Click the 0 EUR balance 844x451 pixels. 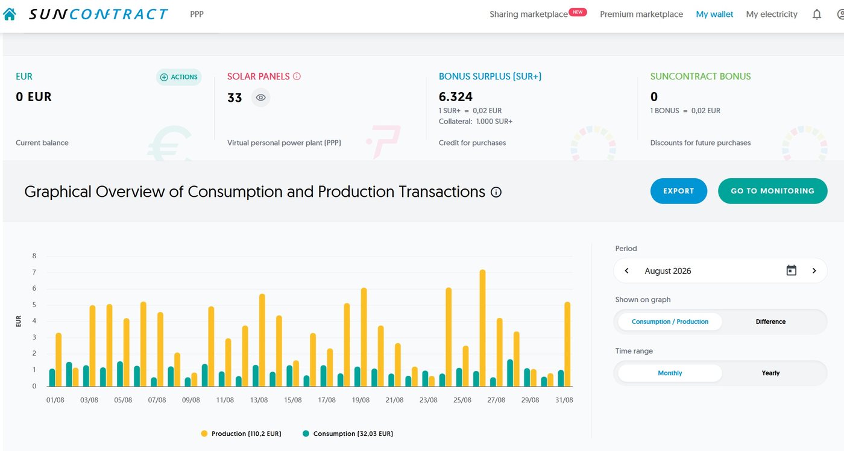(x=34, y=97)
